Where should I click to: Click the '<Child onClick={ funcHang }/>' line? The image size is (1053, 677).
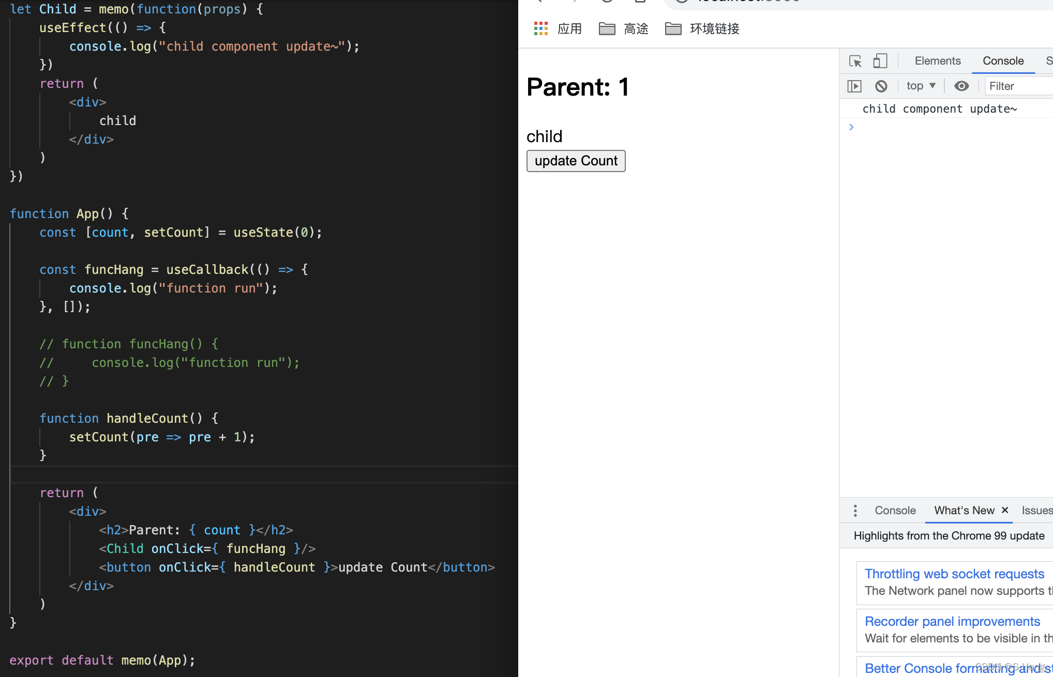point(207,549)
